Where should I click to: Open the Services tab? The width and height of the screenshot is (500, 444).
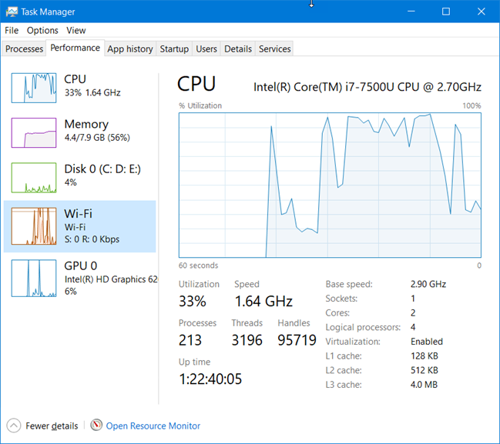274,48
